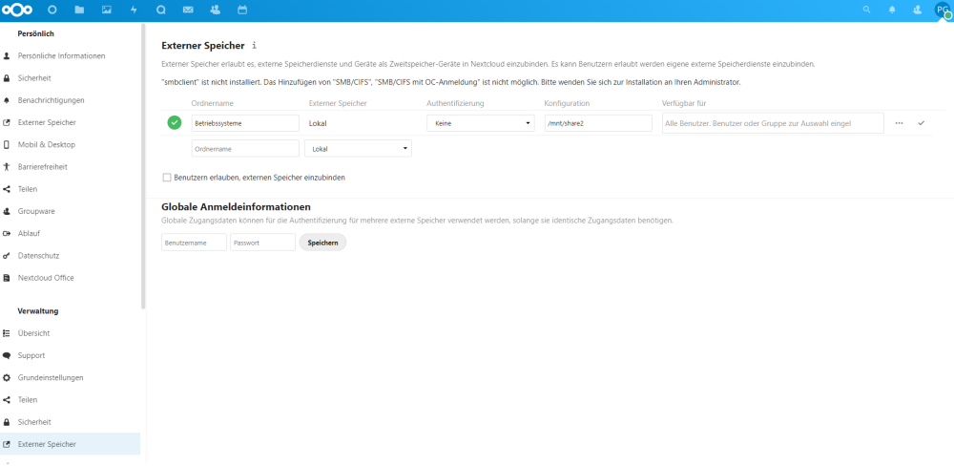Screen dimensions: 954x466
Task: Click the Speichern button
Action: click(x=323, y=243)
